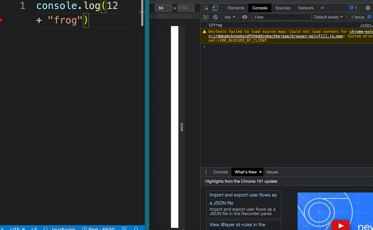Click the JavaScript language mode status item

(64, 228)
